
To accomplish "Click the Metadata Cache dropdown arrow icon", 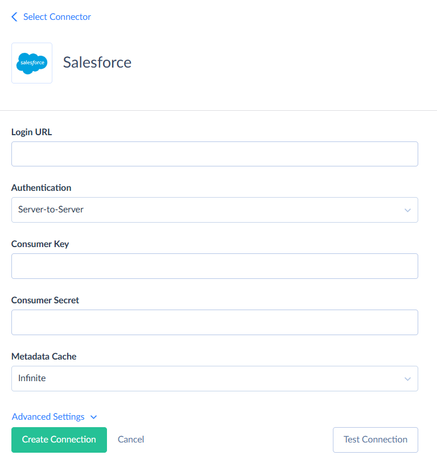I will tap(407, 378).
